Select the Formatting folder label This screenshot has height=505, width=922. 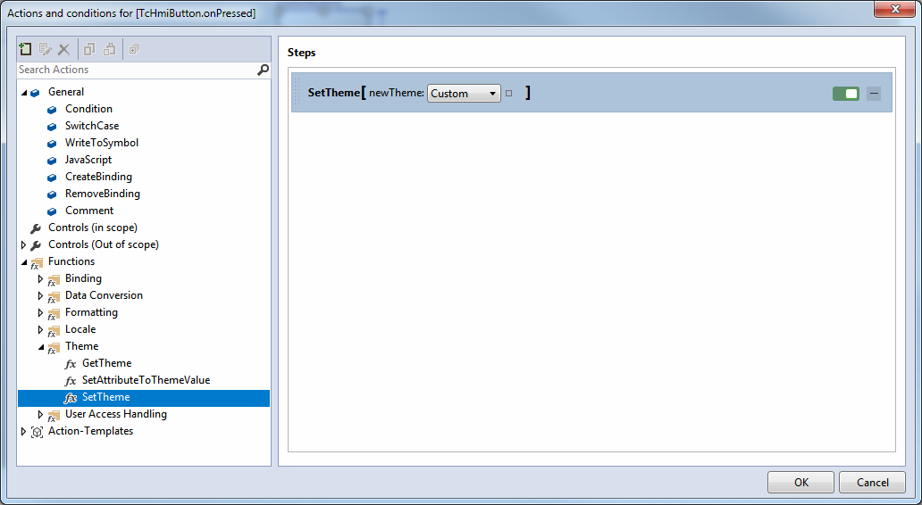(91, 312)
